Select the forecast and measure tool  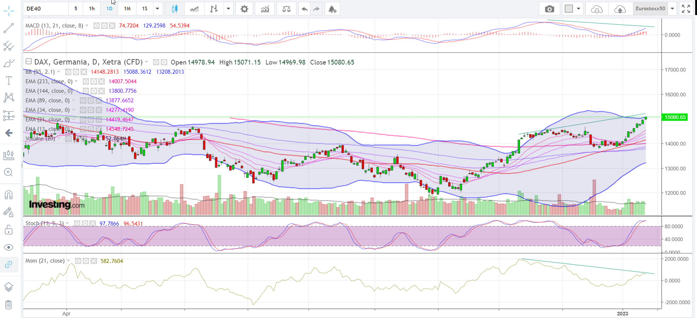pos(8,116)
